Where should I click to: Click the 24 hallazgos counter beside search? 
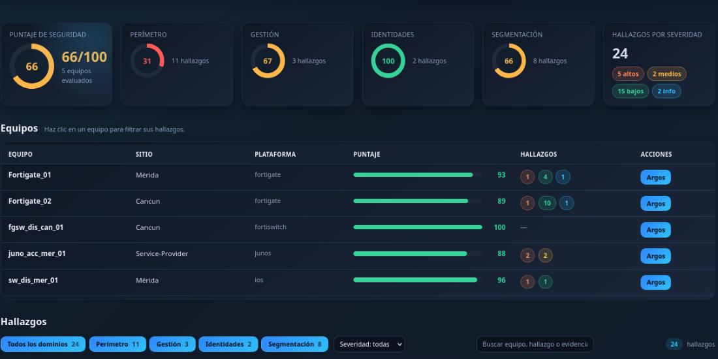(x=690, y=345)
